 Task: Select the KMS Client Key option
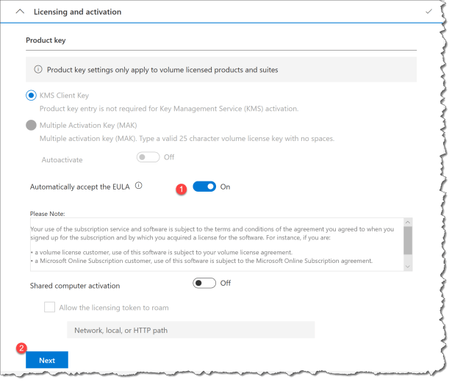coord(31,95)
